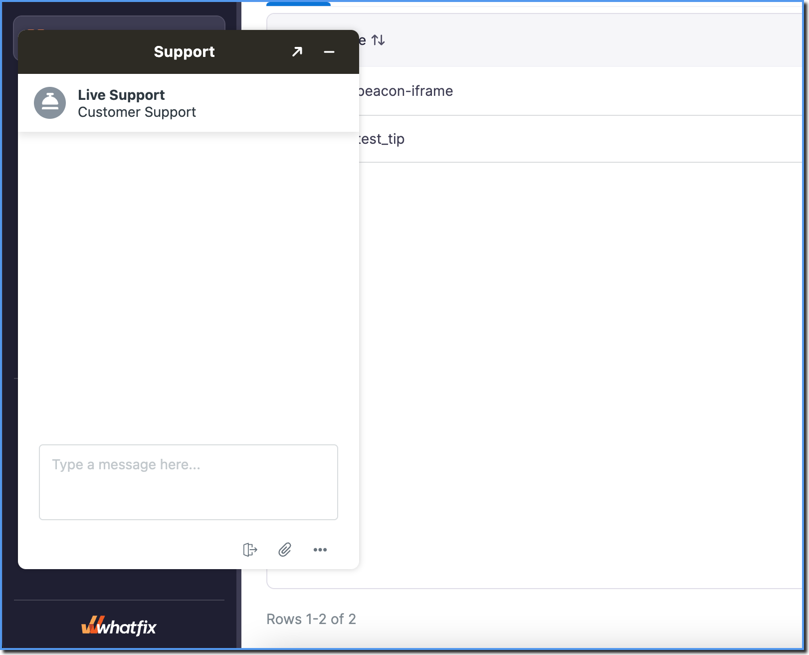This screenshot has height=655, width=809.
Task: Click the Whatfix logo in sidebar
Action: pyautogui.click(x=119, y=626)
